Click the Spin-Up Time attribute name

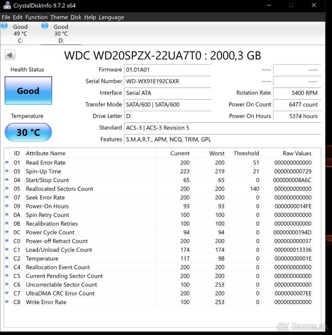44,171
